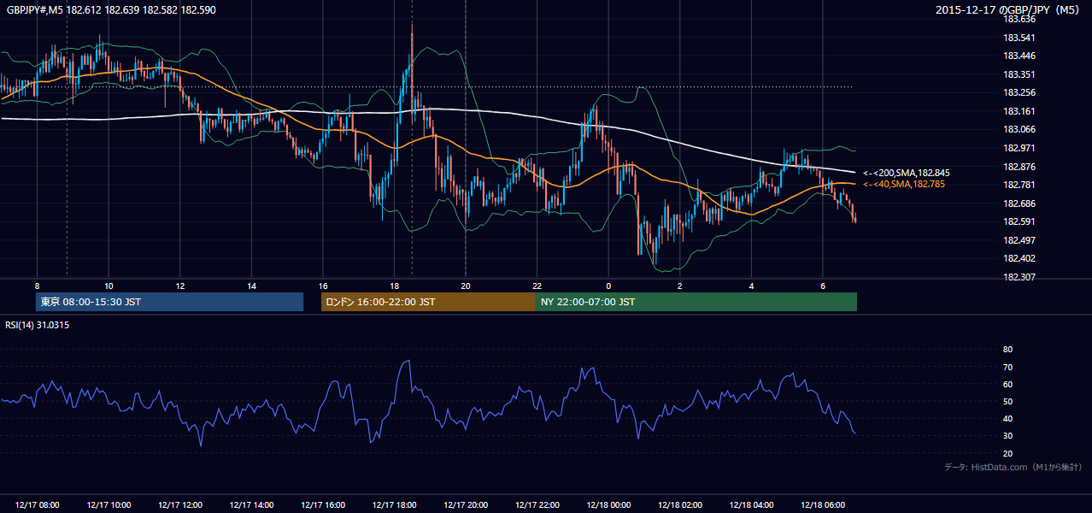Click the 182.971 price axis label

[1019, 148]
